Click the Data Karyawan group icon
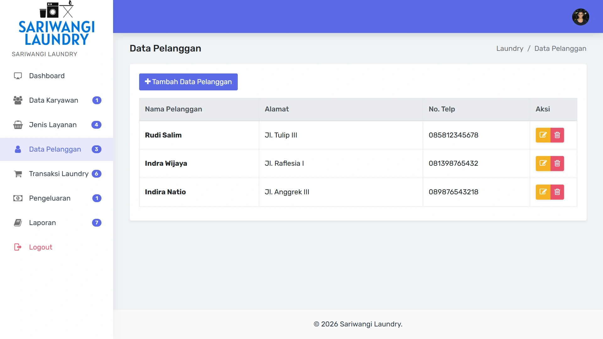Viewport: 603px width, 339px height. pyautogui.click(x=18, y=100)
